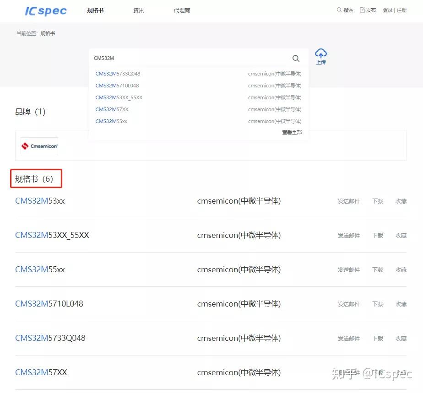Click the ICspec logo
Image resolution: width=423 pixels, height=393 pixels.
click(x=45, y=11)
